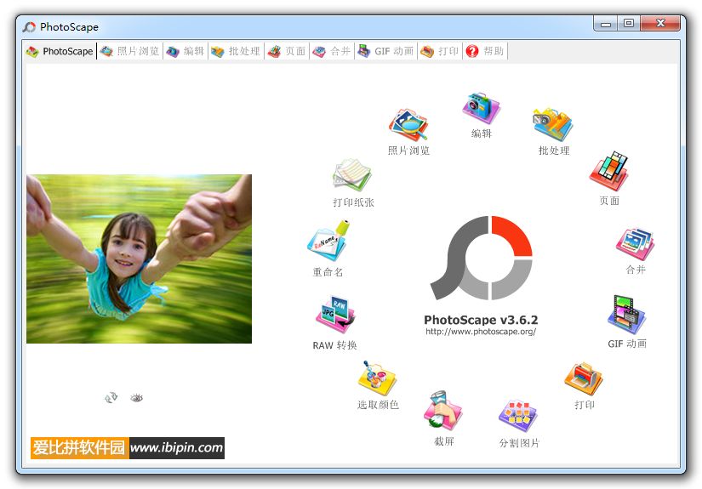702x489 pixels.
Task: Launch the 截屏 (Screen Capture) icon
Action: coord(442,411)
